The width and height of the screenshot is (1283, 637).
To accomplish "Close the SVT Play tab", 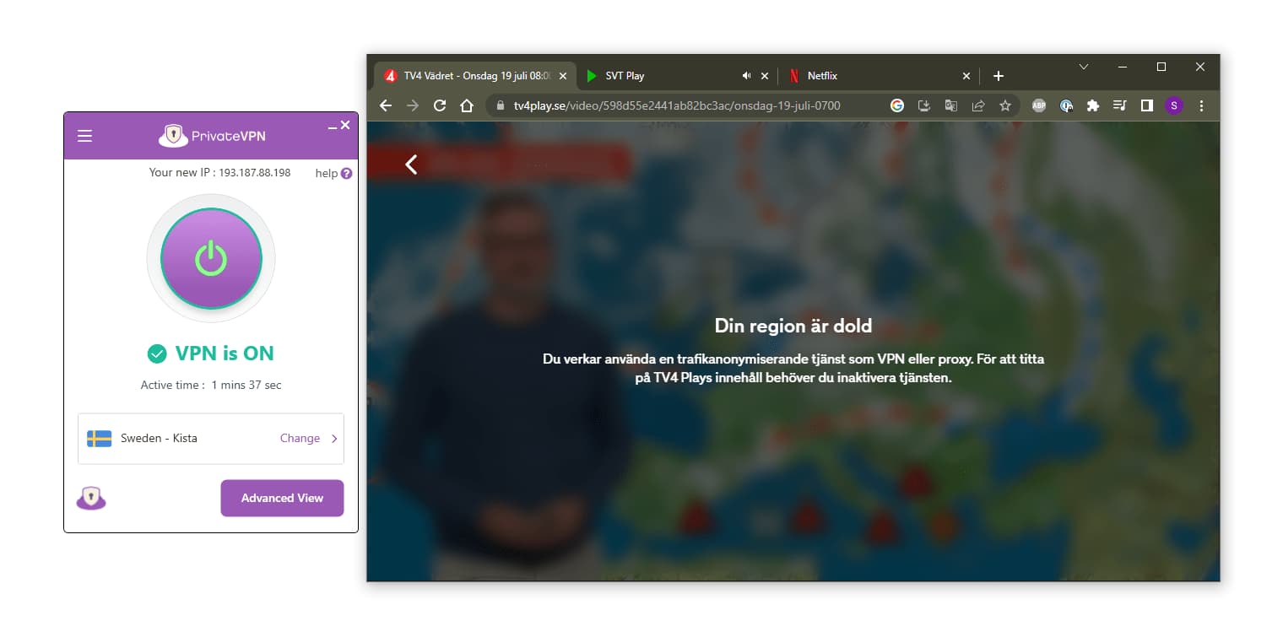I will (765, 76).
